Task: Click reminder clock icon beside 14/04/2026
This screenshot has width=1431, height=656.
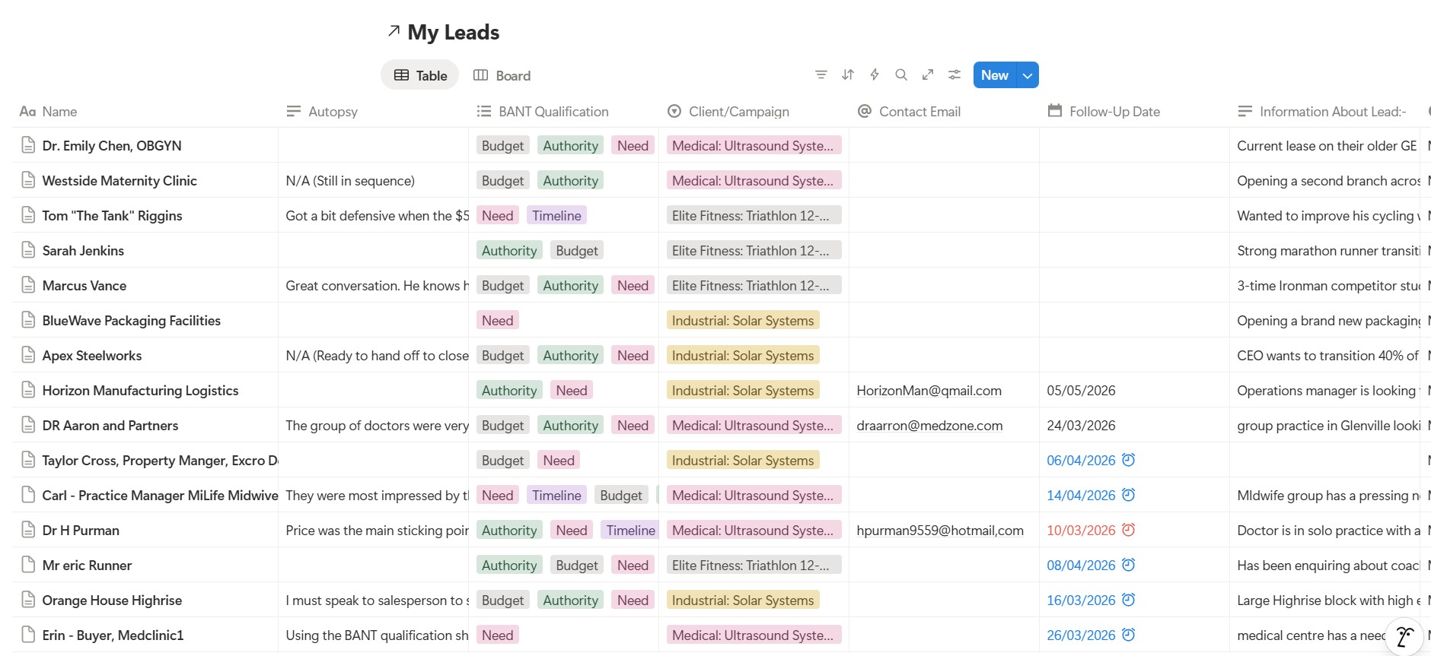Action: [x=1129, y=495]
